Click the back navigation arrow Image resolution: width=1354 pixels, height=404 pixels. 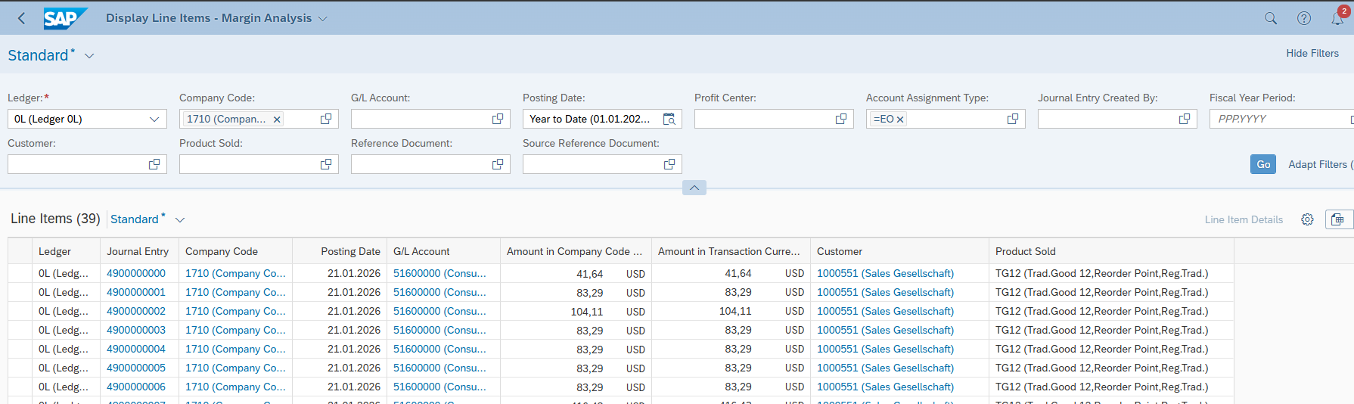click(21, 18)
